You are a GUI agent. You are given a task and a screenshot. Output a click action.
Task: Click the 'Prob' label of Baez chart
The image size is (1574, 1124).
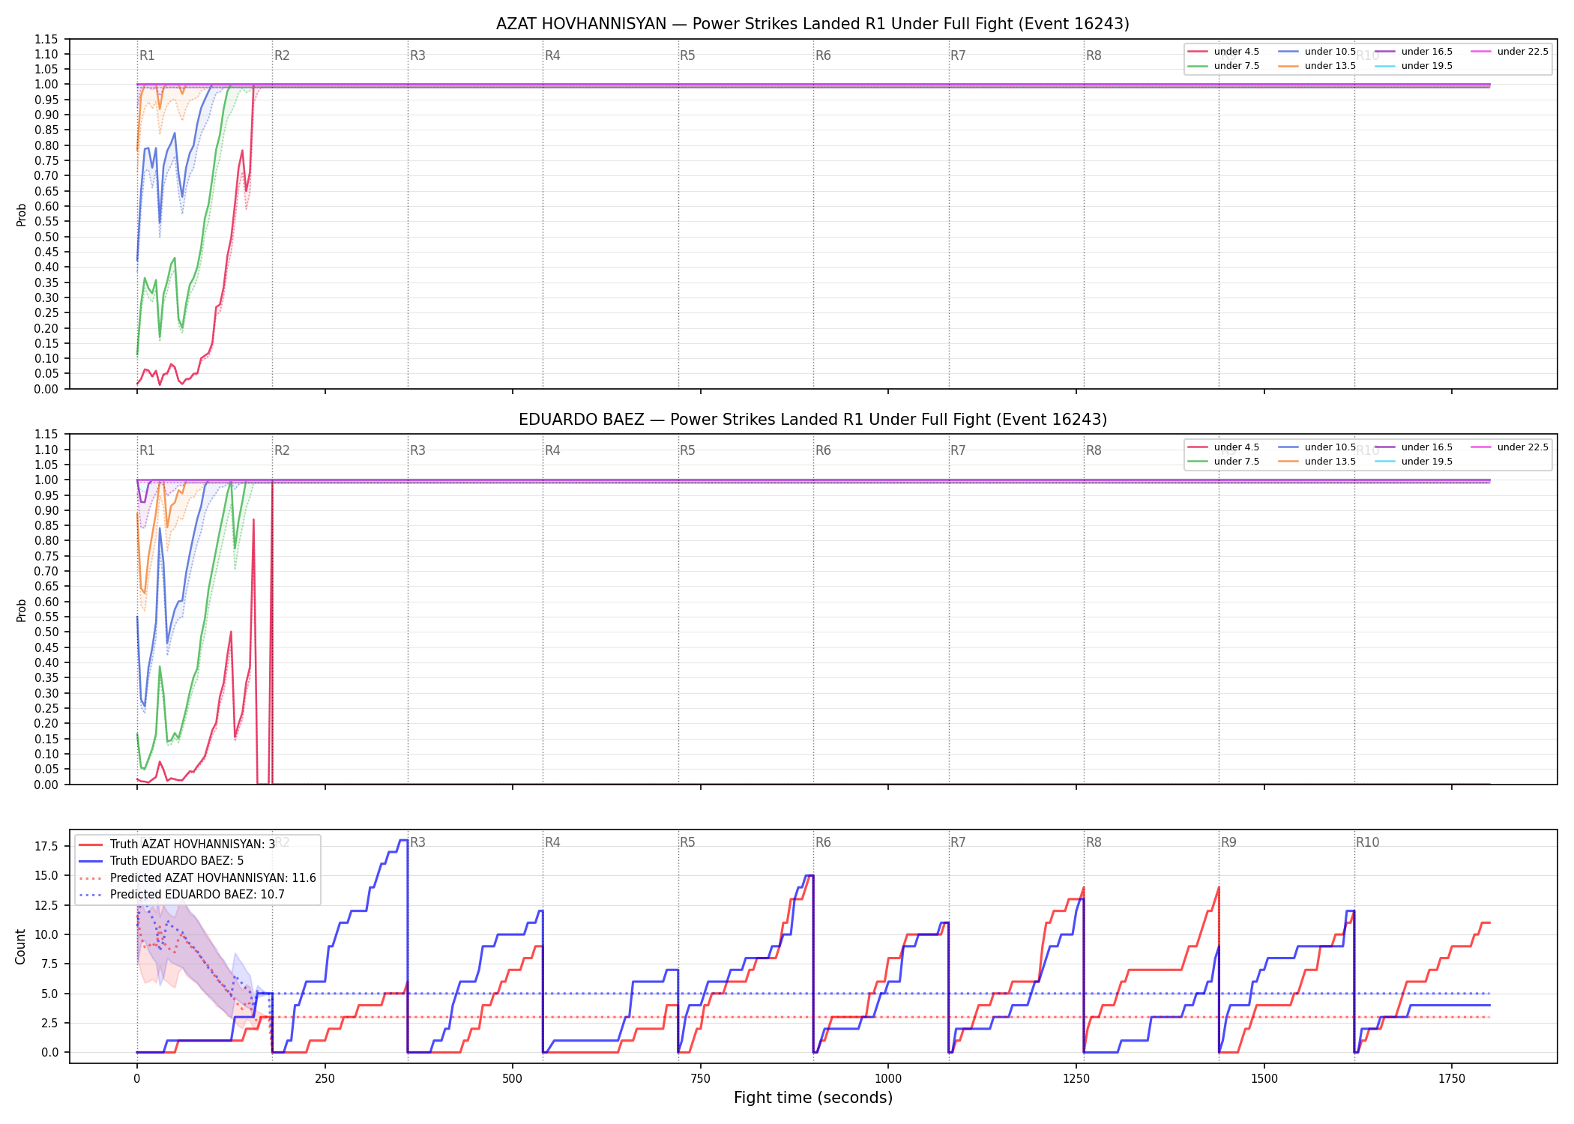[x=21, y=610]
